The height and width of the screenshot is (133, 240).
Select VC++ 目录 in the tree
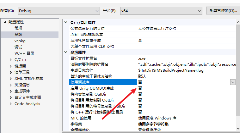[24, 53]
